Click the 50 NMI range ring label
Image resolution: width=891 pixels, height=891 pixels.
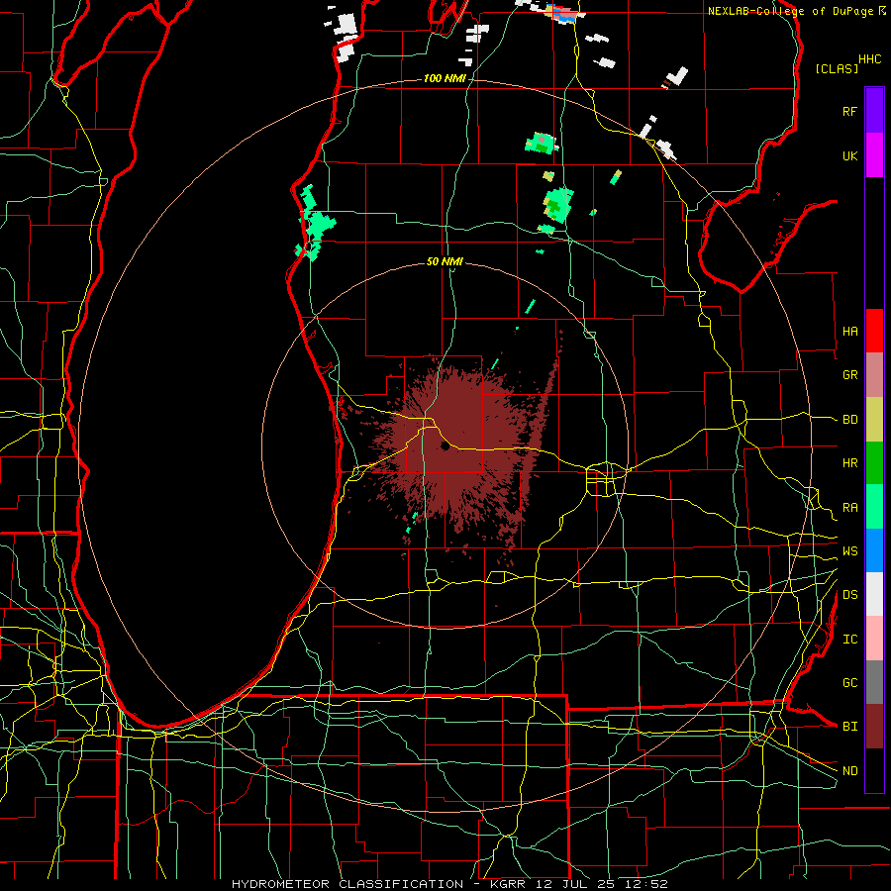pos(445,261)
